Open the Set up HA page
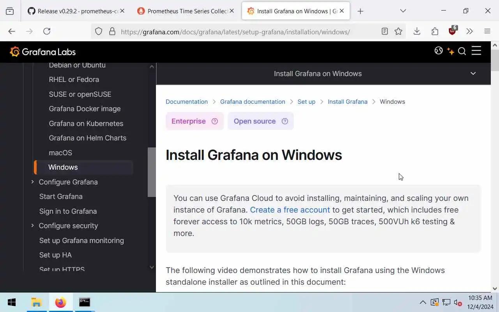The width and height of the screenshot is (499, 312). coord(55,255)
